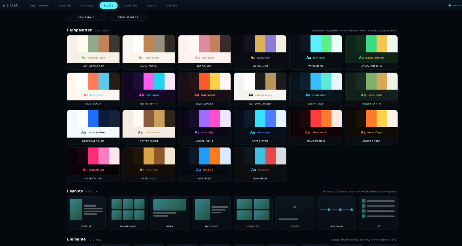Select the Space Mono font card
This screenshot has height=246, width=462.
point(86,16)
